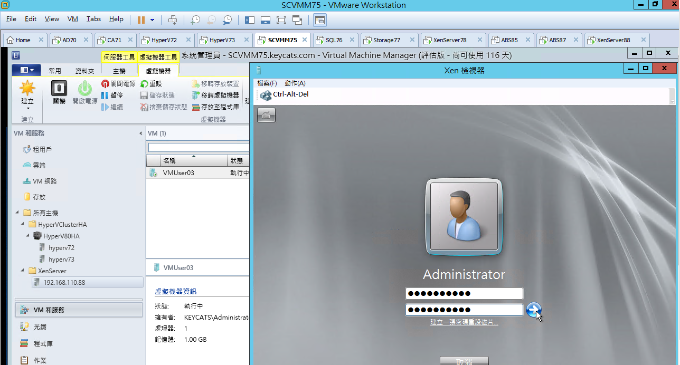Pause VM with 暫停 icon
The width and height of the screenshot is (680, 365).
point(105,95)
